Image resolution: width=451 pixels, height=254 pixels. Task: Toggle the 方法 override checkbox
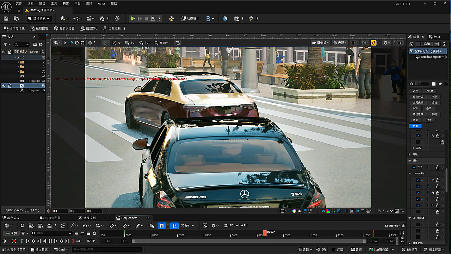click(414, 167)
